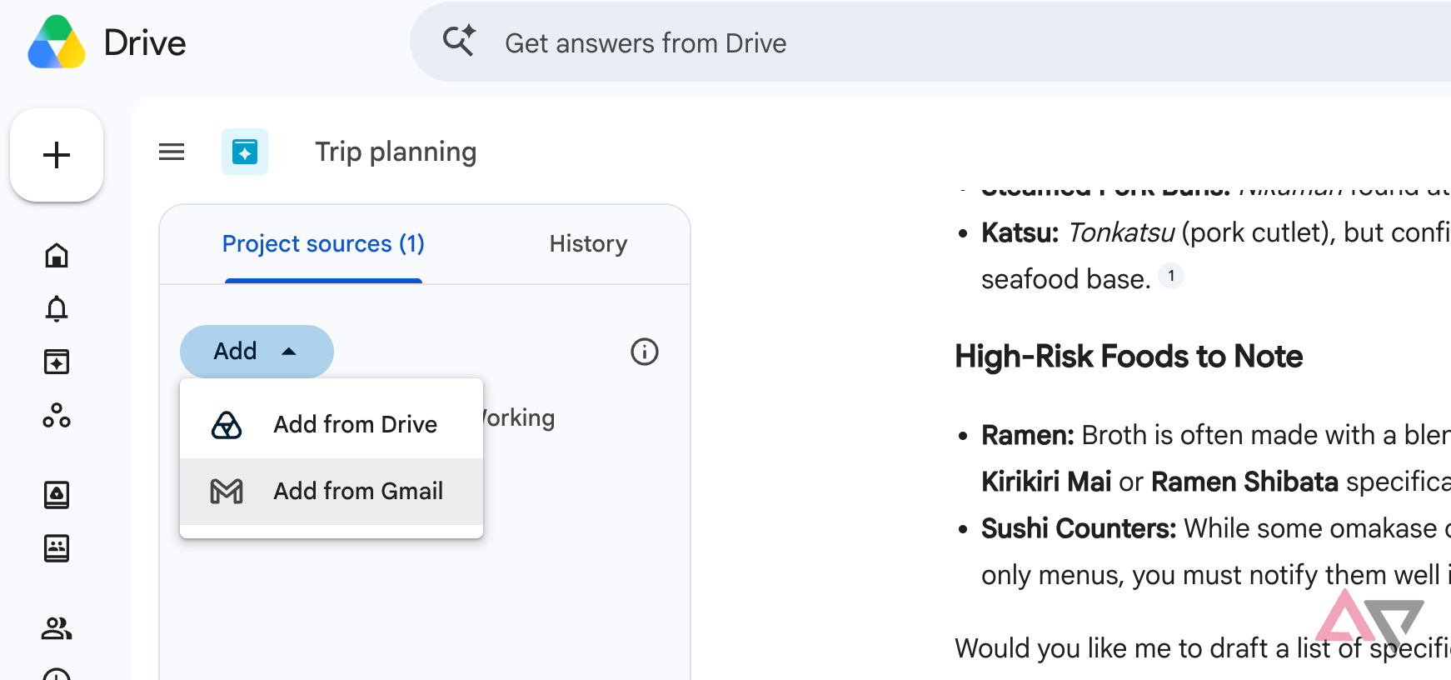This screenshot has height=680, width=1451.
Task: Toggle the hamburger menu next to the project icon
Action: 172,152
